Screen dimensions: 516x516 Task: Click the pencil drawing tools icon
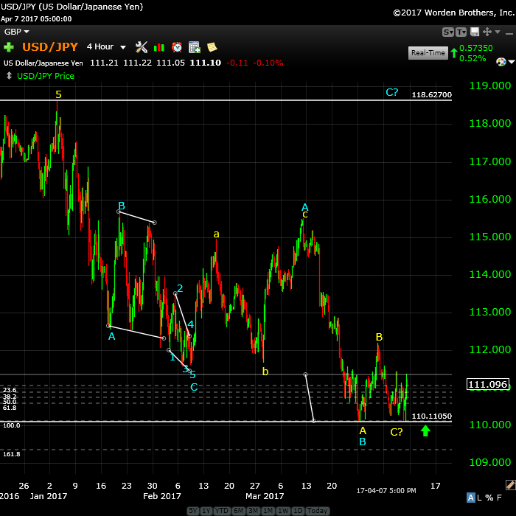(510, 485)
